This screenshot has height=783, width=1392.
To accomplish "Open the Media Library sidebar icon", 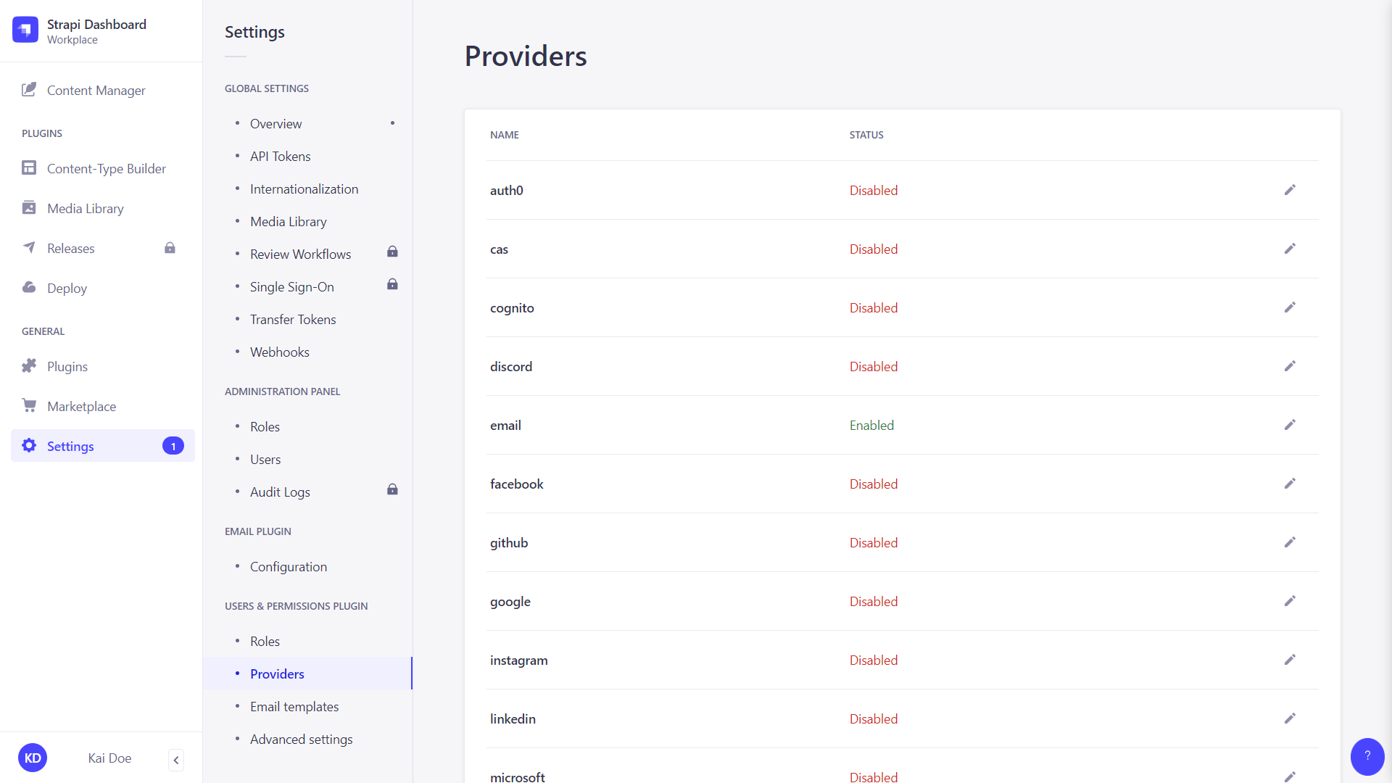I will (x=29, y=208).
